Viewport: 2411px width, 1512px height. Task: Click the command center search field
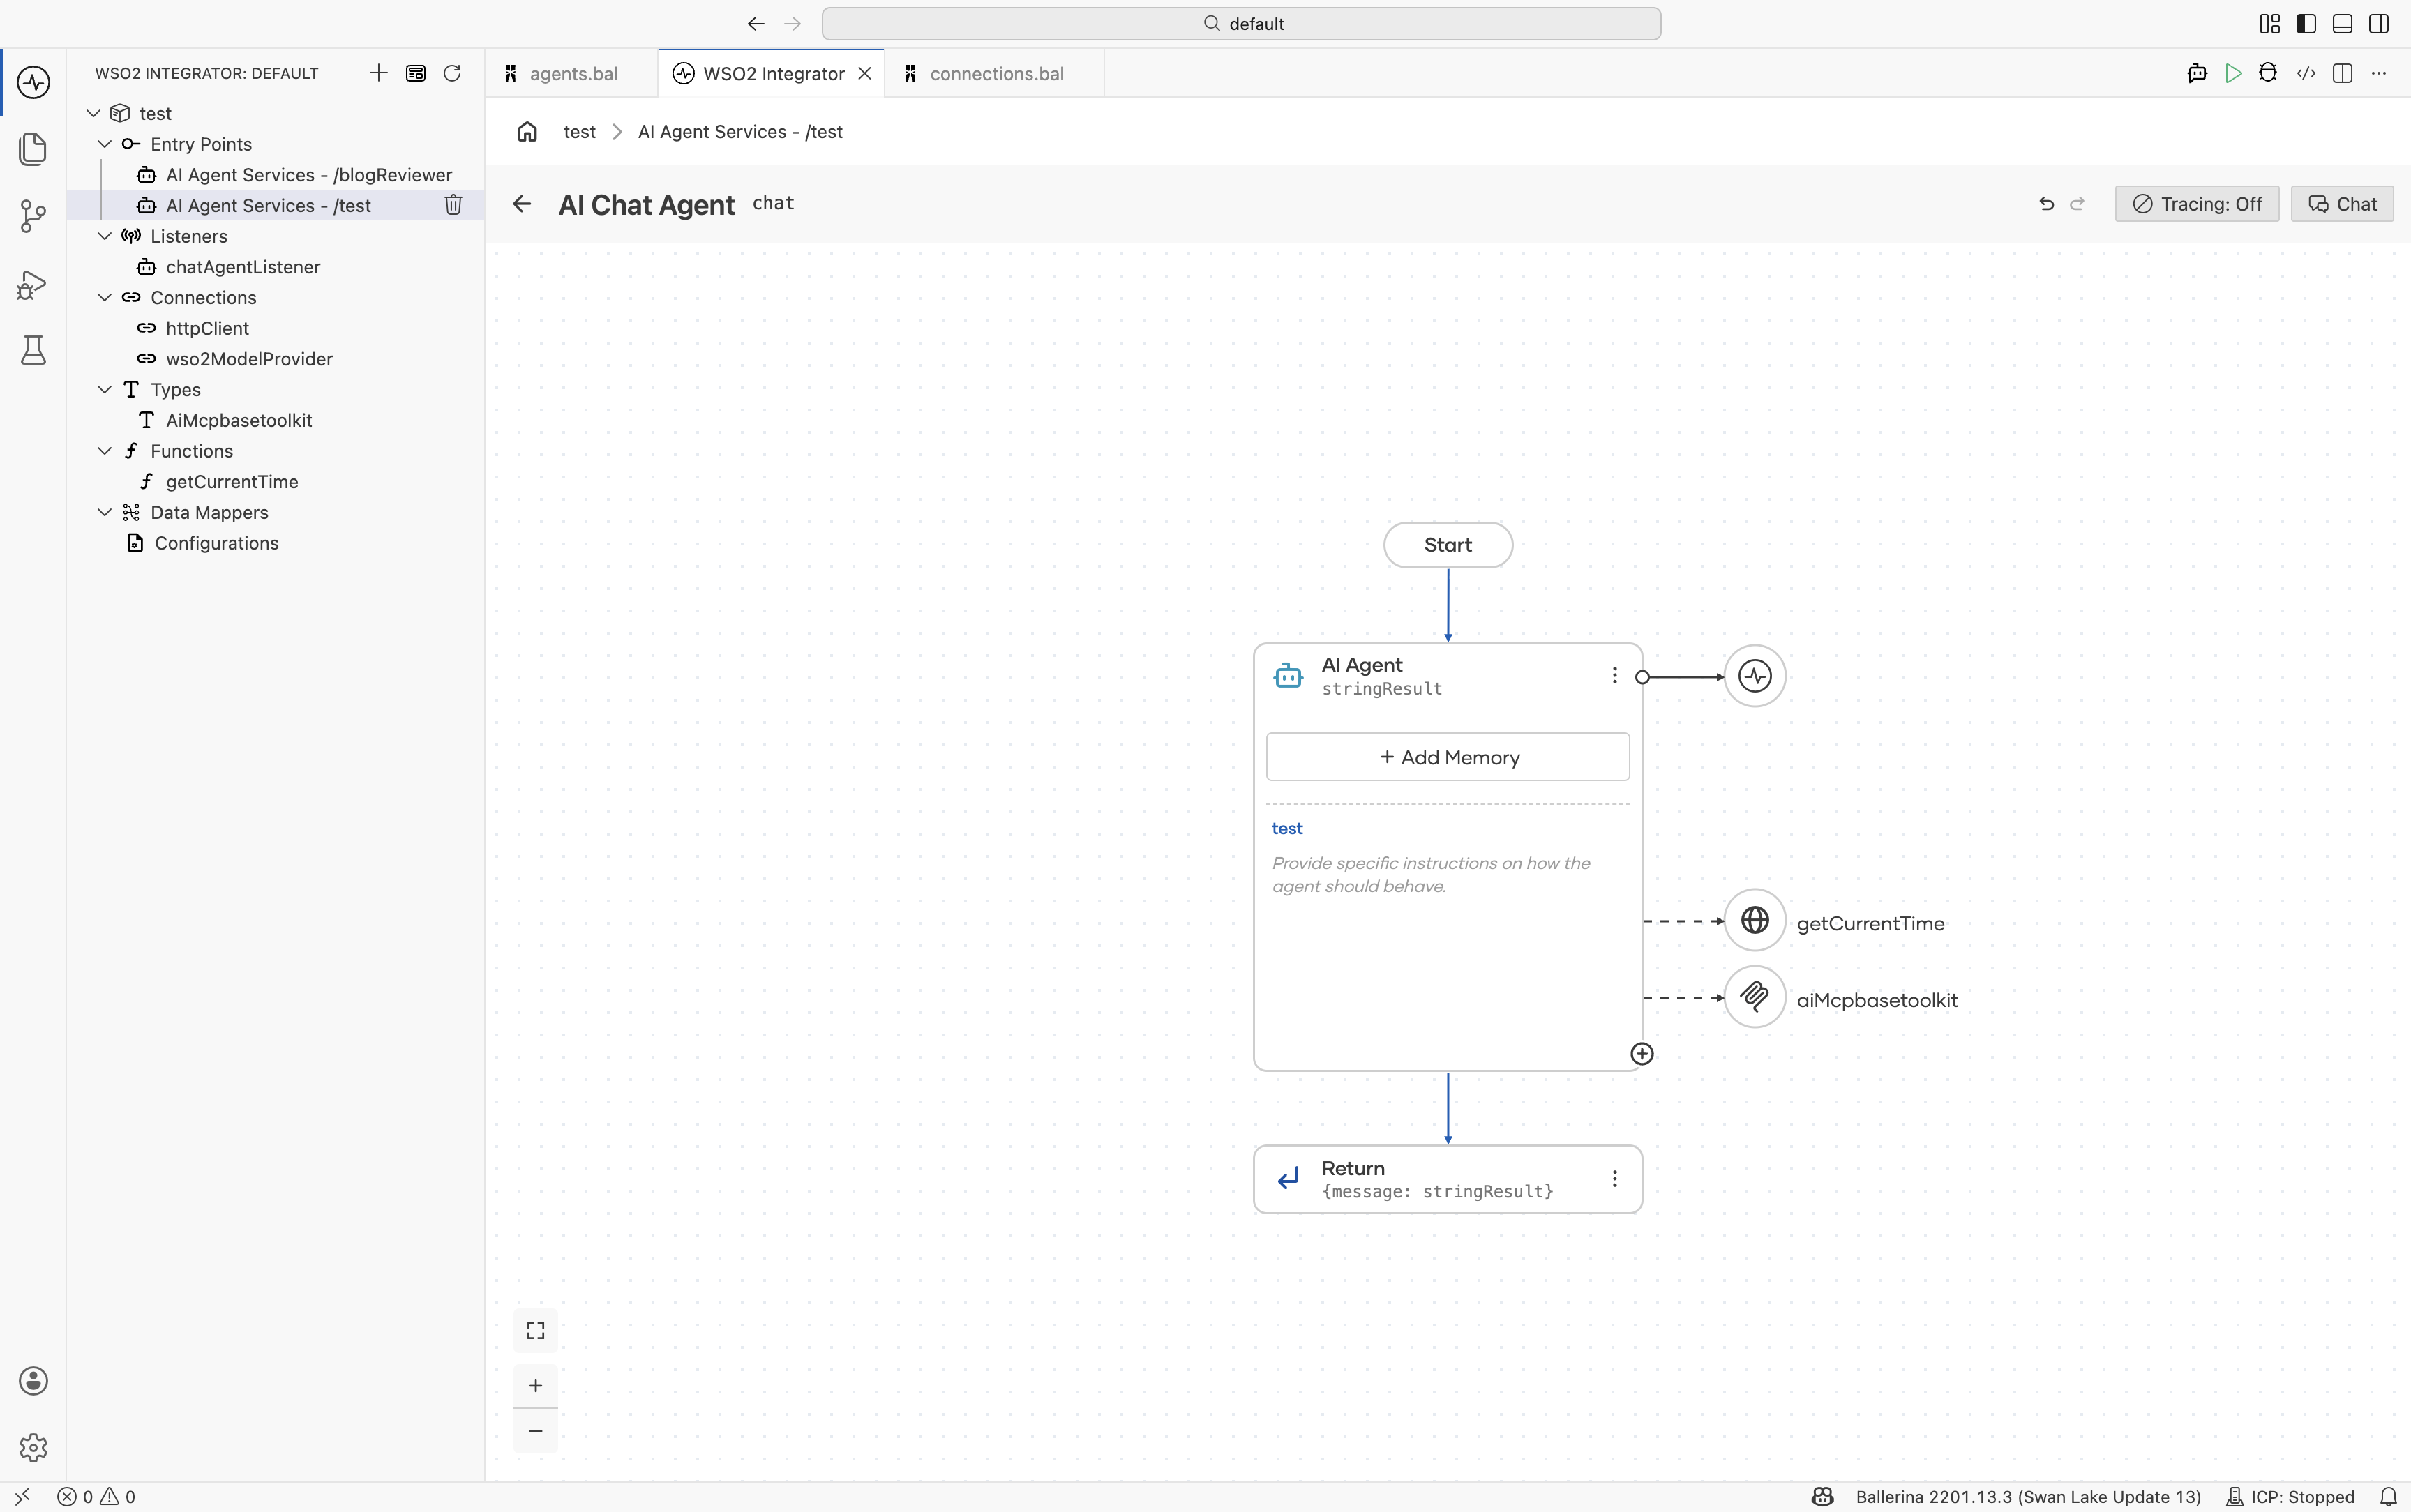click(1241, 24)
